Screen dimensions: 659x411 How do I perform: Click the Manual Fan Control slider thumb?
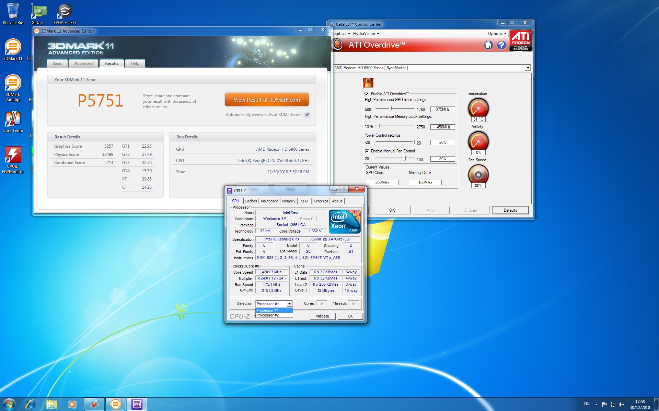pos(405,158)
